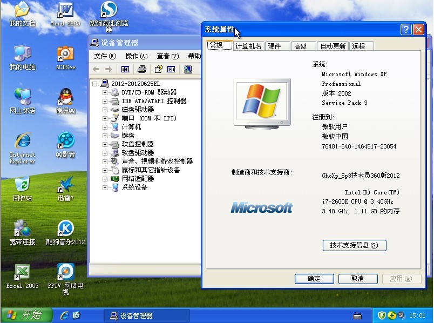Switch to 计算机名 tab
The height and width of the screenshot is (323, 434).
click(x=248, y=46)
